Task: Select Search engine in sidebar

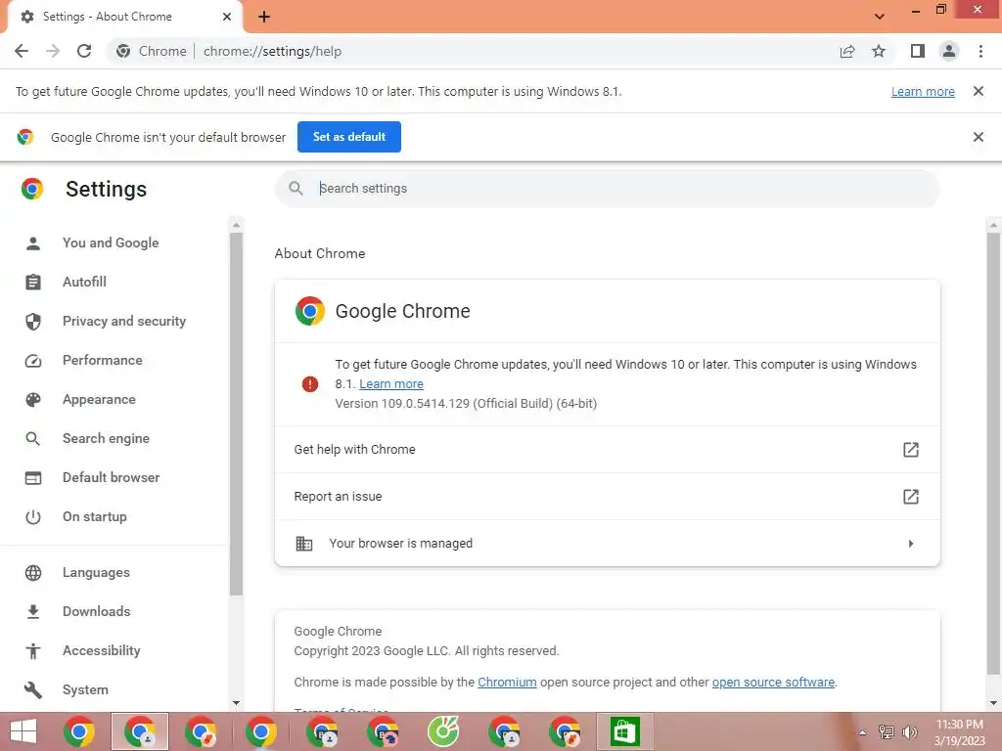Action: [x=106, y=439]
